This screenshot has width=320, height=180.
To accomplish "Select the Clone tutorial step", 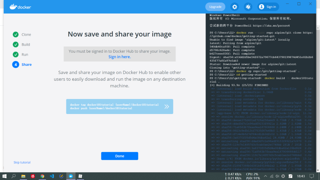I will tap(26, 34).
